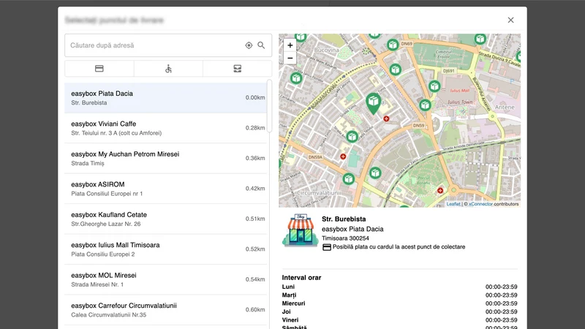The width and height of the screenshot is (585, 329).
Task: Select easybox ASIROM from list
Action: [x=166, y=189]
